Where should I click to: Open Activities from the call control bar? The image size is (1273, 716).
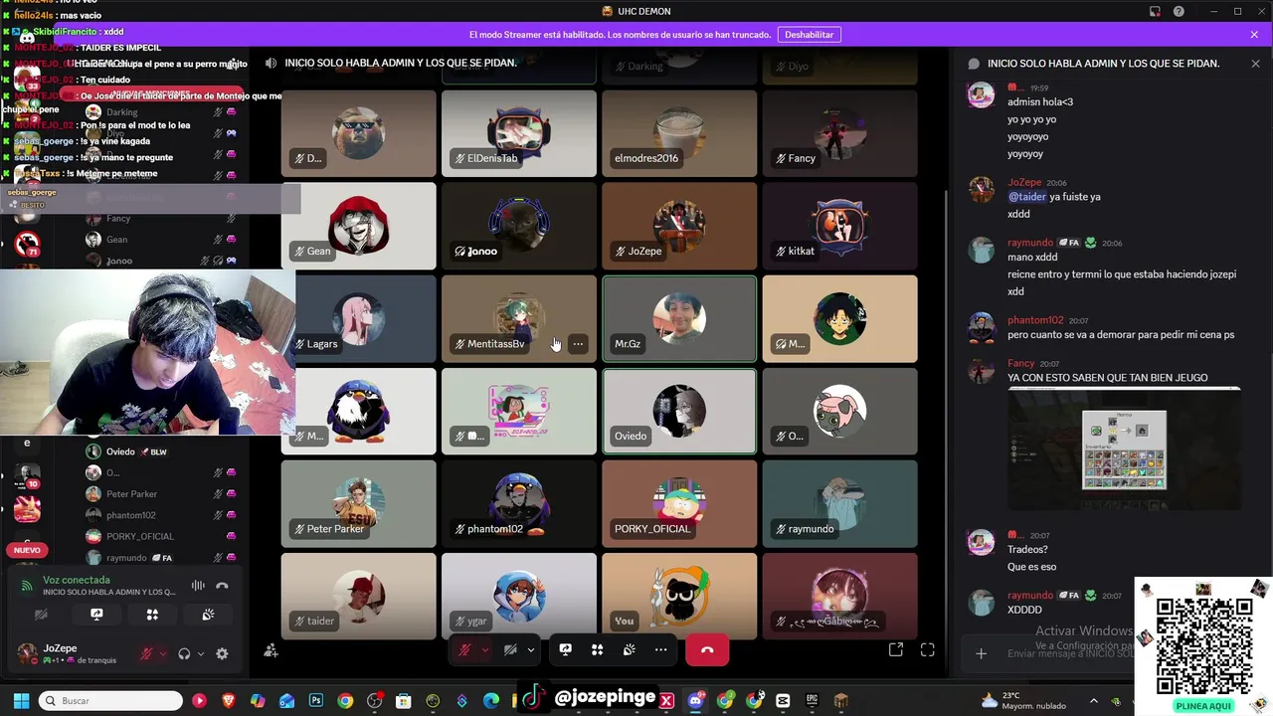597,649
